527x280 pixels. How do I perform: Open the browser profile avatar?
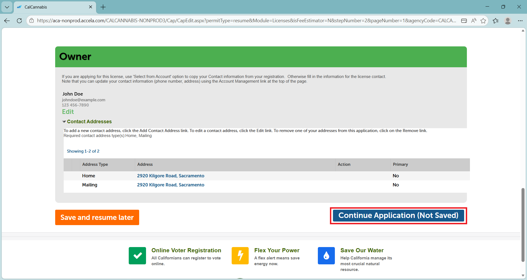[x=508, y=21]
